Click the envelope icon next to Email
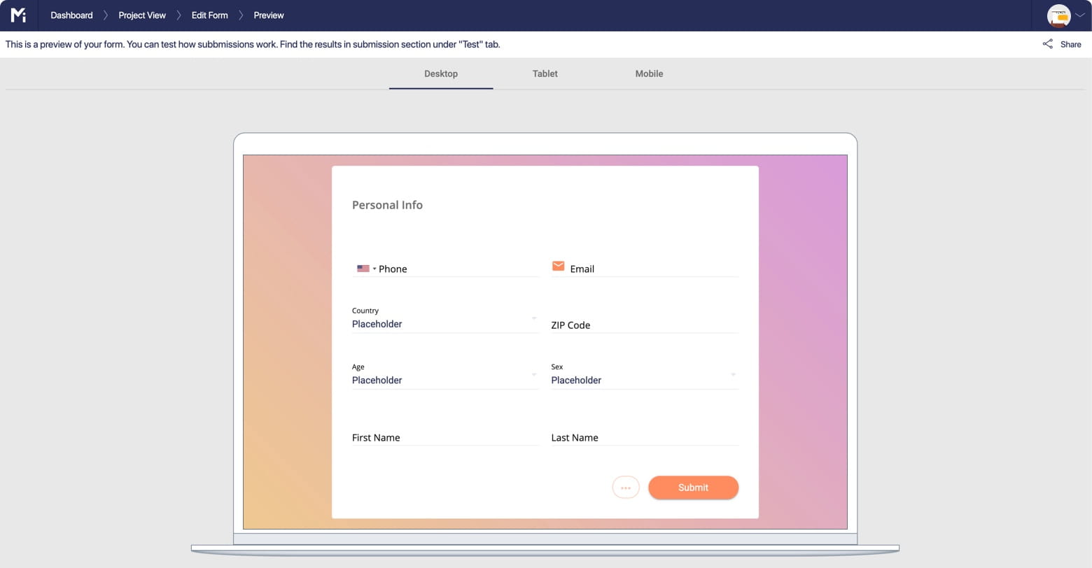The height and width of the screenshot is (568, 1092). [x=558, y=266]
